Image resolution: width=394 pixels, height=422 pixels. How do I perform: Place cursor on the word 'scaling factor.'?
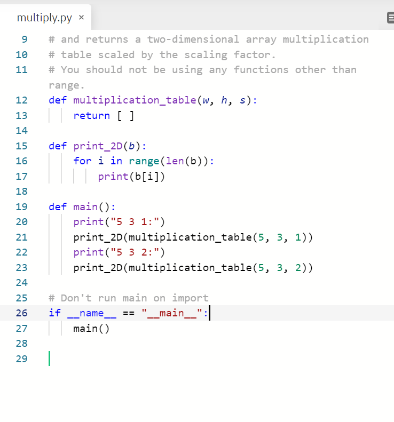point(230,55)
